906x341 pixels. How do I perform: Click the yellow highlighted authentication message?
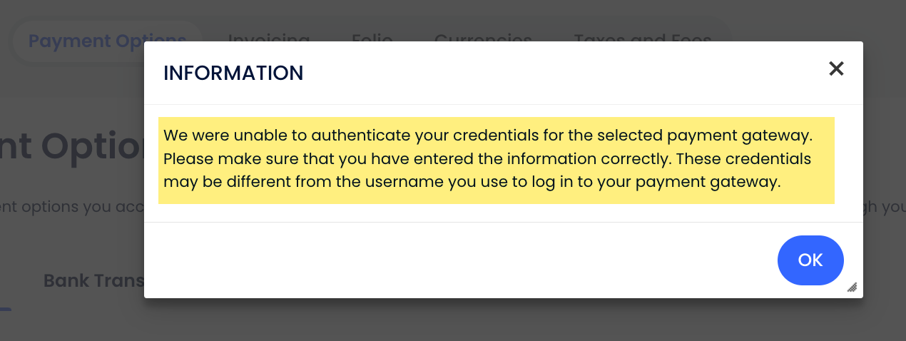496,160
